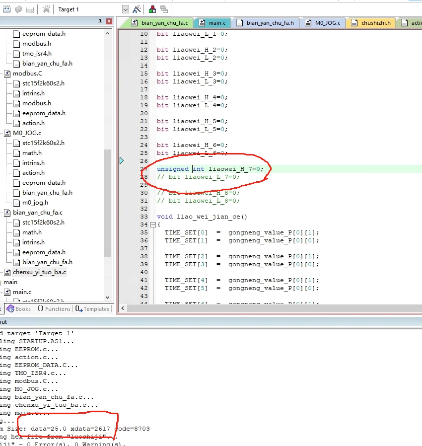Switch to the bian_yan_chu_fa.c editor tab
The image size is (422, 446).
159,23
